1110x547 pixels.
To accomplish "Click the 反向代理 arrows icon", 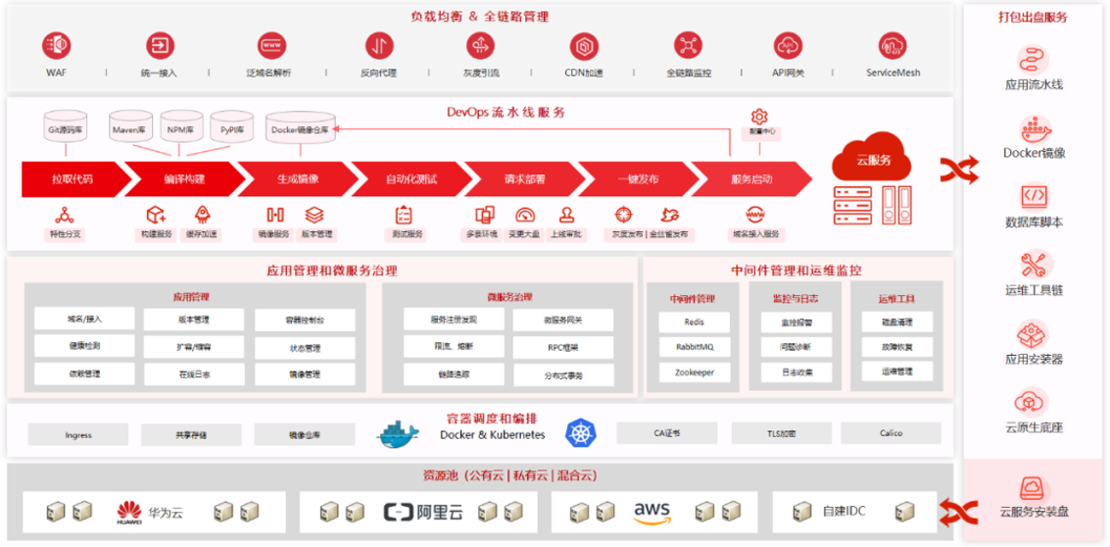I will (379, 46).
